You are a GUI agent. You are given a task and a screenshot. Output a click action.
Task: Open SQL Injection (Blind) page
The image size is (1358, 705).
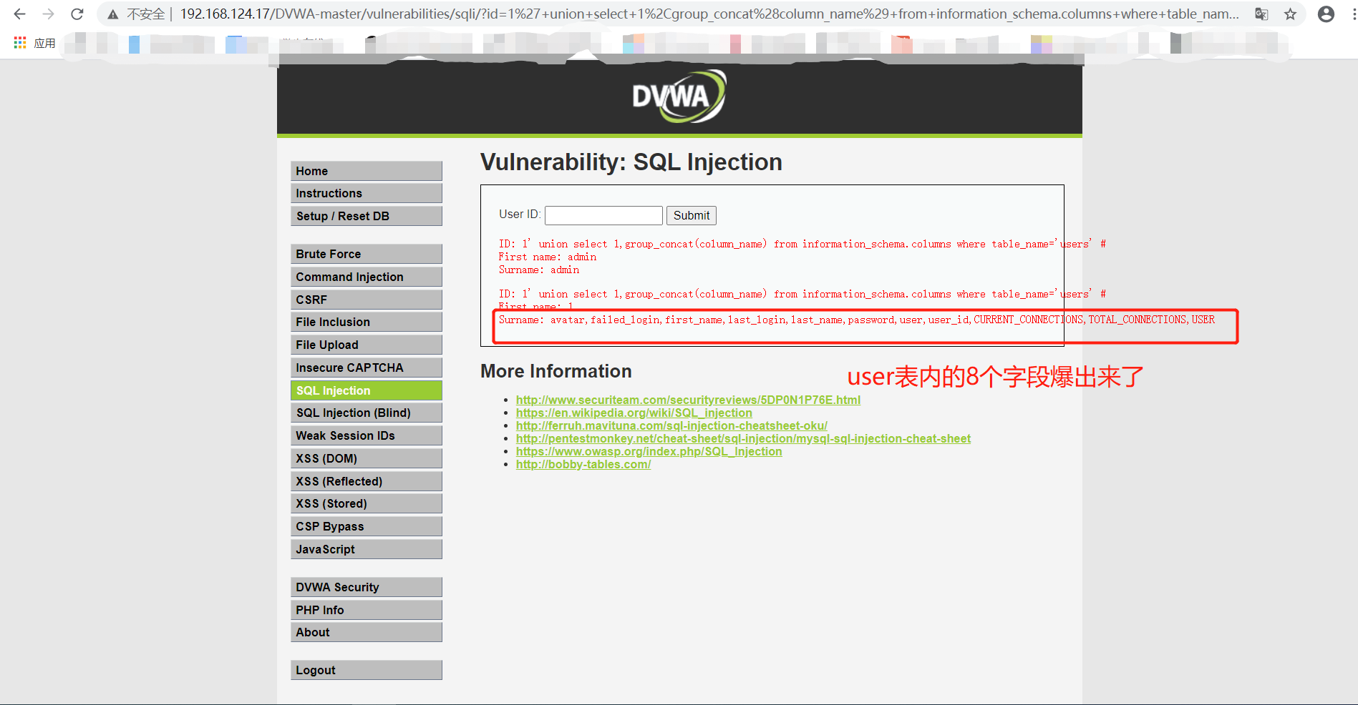367,413
